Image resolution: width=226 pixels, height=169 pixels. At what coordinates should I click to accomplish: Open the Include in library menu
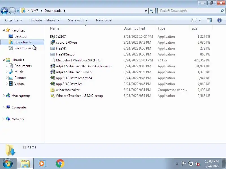pyautogui.click(x=45, y=20)
